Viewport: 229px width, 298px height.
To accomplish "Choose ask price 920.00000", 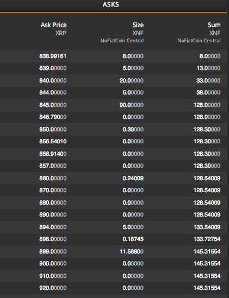I will click(53, 288).
